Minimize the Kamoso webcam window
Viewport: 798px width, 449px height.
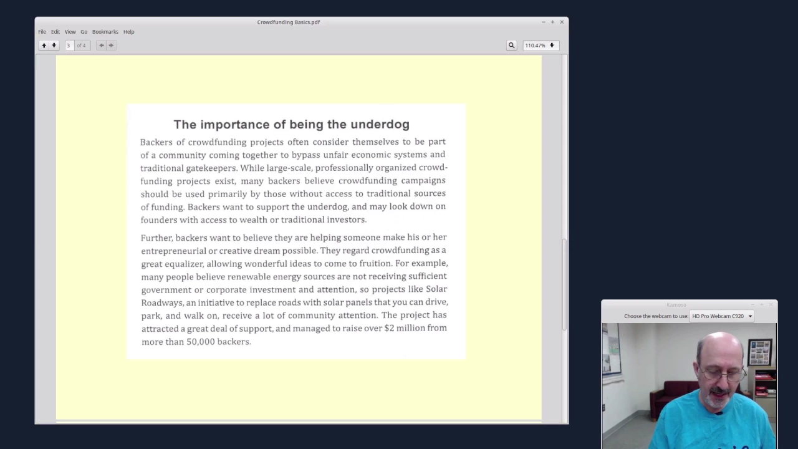click(752, 305)
